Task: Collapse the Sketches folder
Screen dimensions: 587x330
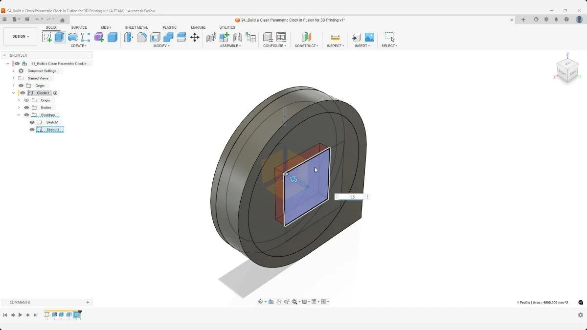Action: click(x=19, y=114)
